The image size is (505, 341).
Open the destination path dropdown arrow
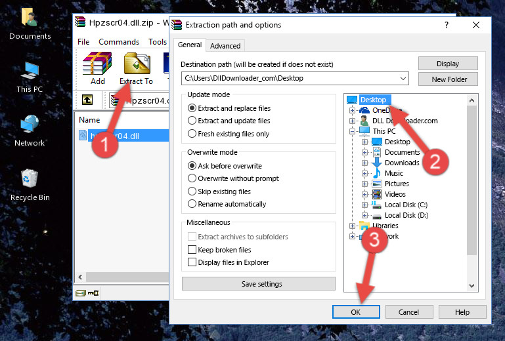click(403, 78)
